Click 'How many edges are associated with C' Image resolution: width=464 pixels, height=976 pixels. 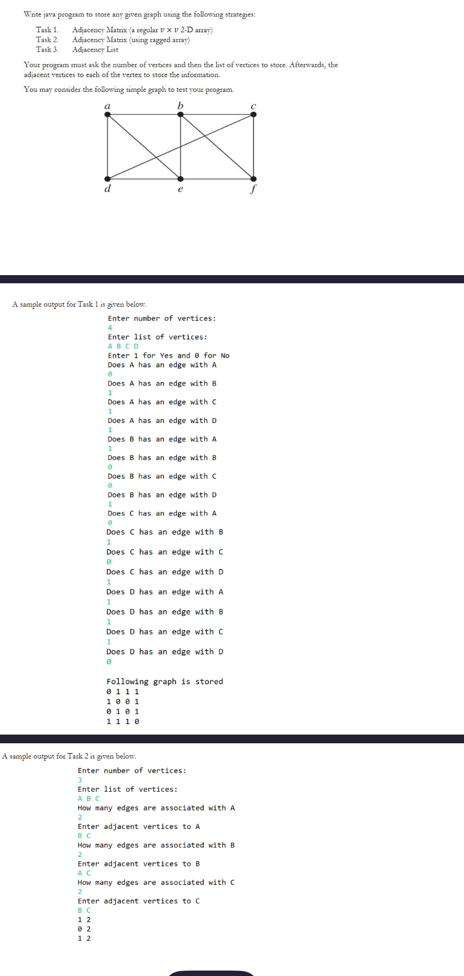tap(156, 882)
